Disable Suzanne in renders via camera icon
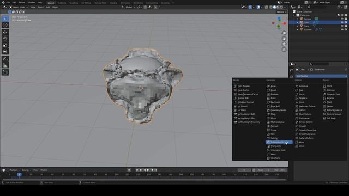Viewport: 349px width, 196px height. click(346, 29)
